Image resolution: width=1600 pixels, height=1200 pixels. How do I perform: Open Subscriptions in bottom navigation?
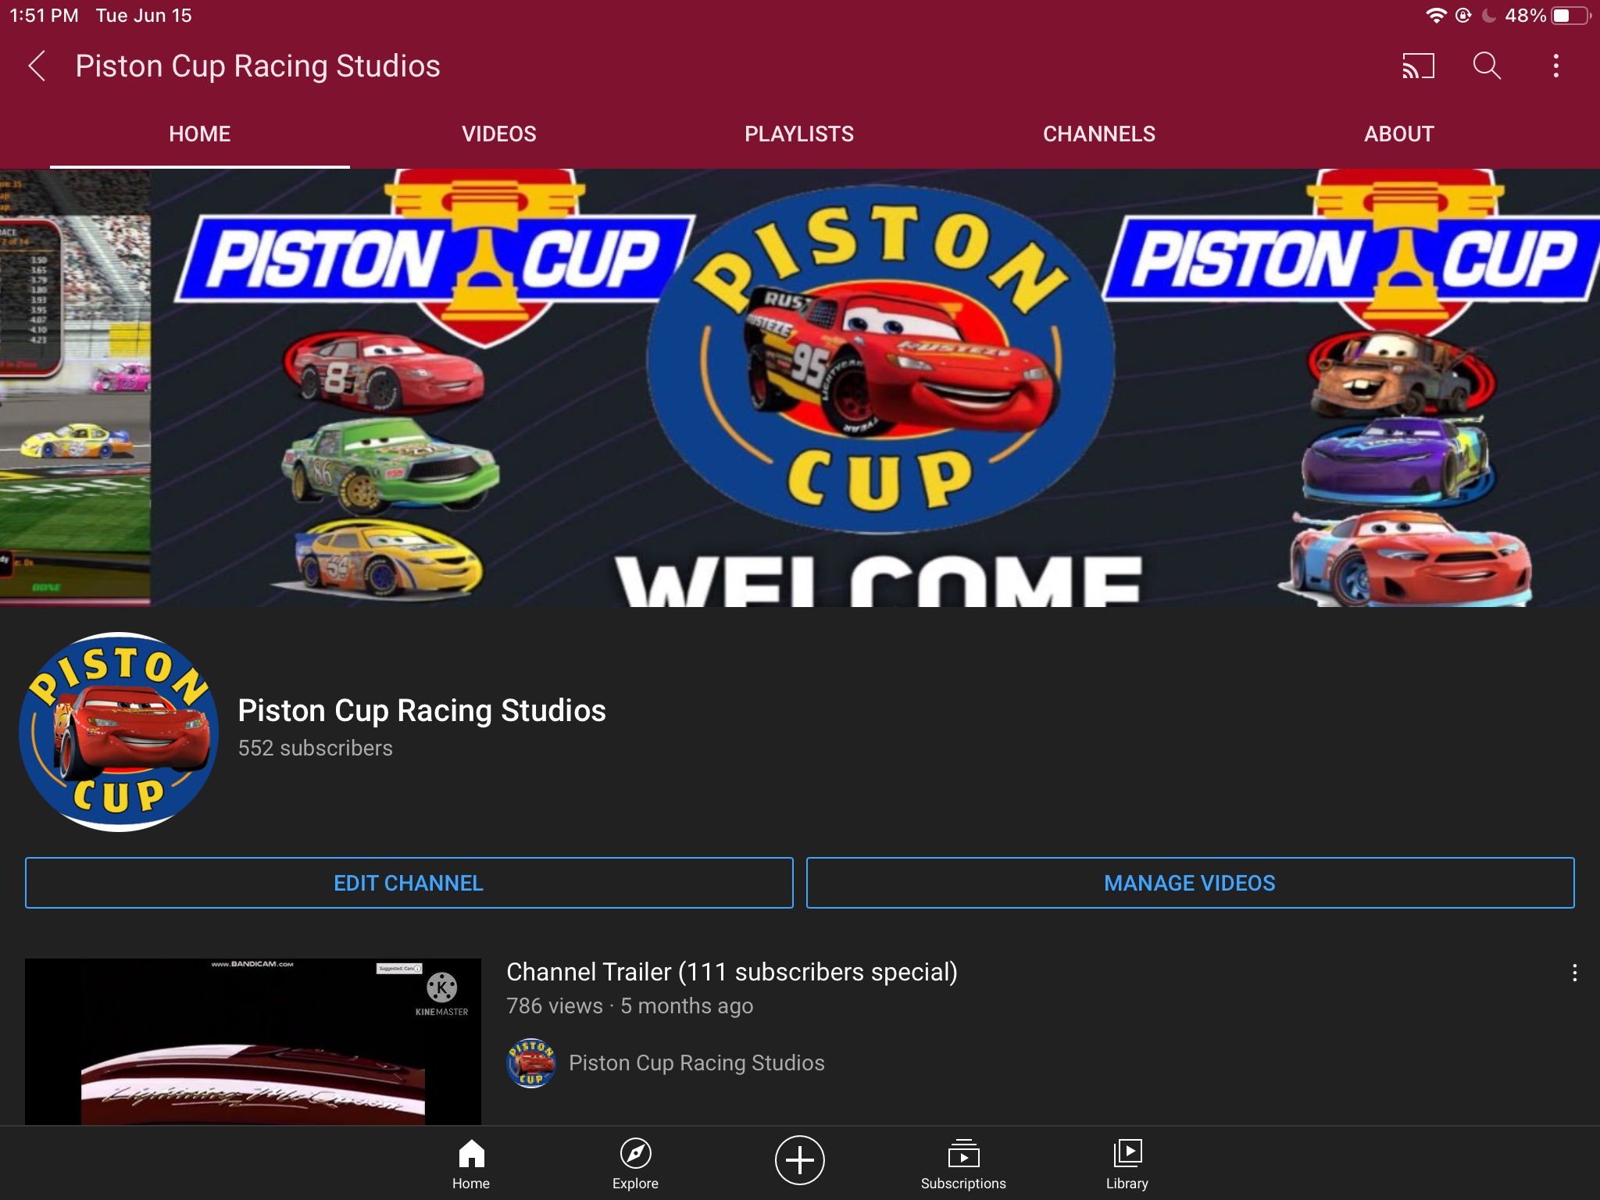click(963, 1164)
